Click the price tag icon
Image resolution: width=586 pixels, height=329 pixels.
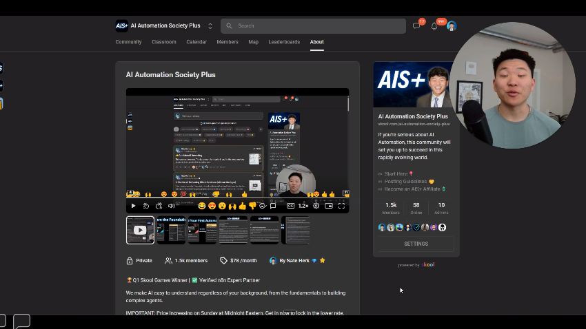(223, 261)
